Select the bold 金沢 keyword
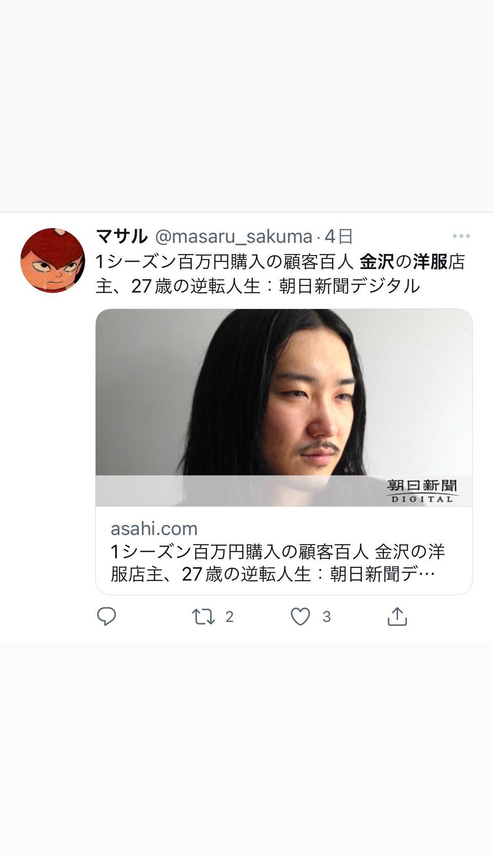This screenshot has height=855, width=493. click(x=377, y=262)
